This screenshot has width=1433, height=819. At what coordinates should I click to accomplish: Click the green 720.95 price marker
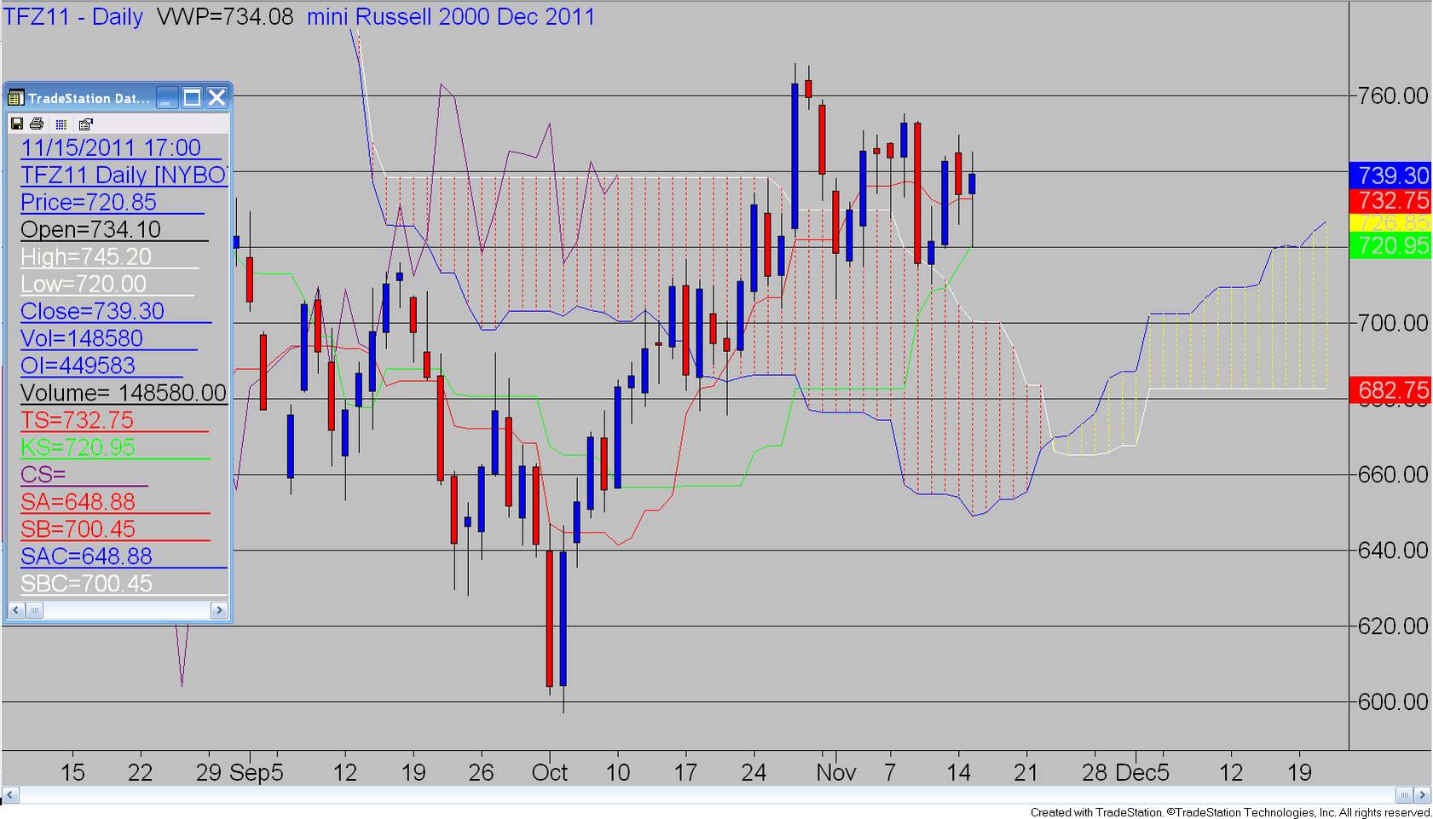point(1390,245)
